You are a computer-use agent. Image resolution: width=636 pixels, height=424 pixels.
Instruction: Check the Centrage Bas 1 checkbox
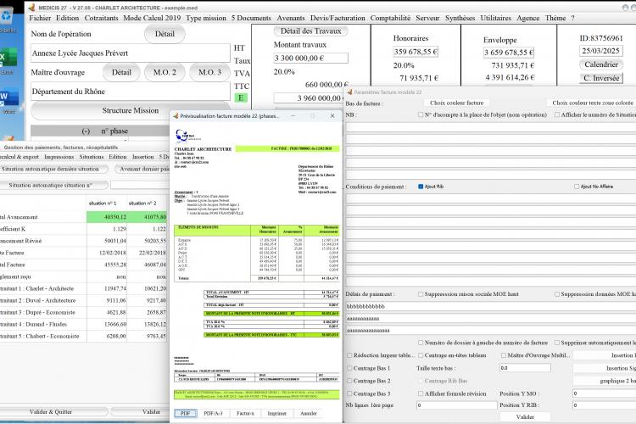[349, 368]
